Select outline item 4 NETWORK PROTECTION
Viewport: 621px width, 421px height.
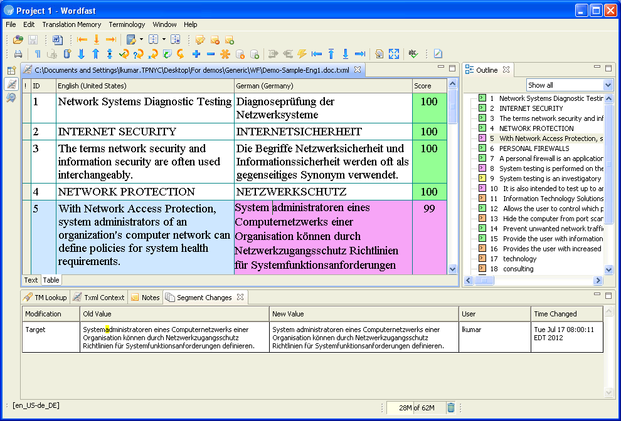pos(536,128)
